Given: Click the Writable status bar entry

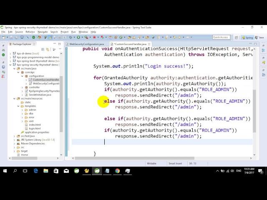Looking at the screenshot, I should tap(151, 163).
